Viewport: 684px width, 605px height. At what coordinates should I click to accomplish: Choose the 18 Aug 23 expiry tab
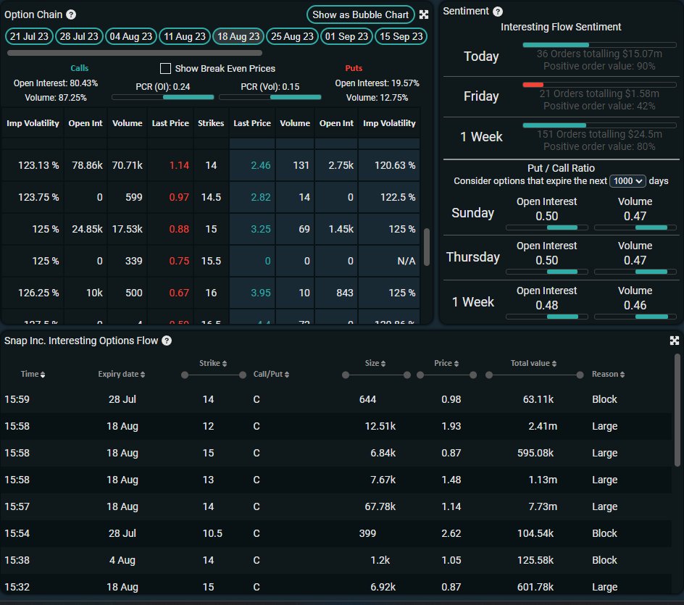[x=238, y=36]
